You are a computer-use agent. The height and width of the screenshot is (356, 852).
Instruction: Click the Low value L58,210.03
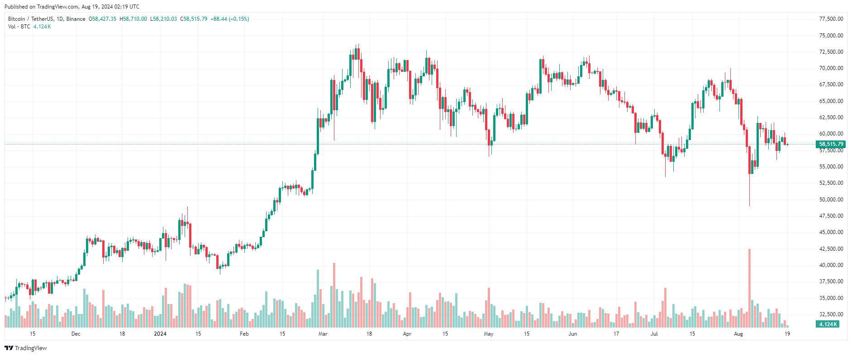(164, 19)
